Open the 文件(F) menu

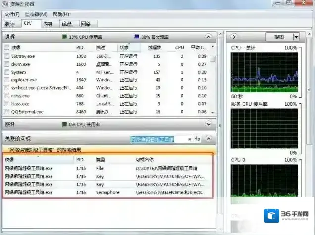pos(12,14)
